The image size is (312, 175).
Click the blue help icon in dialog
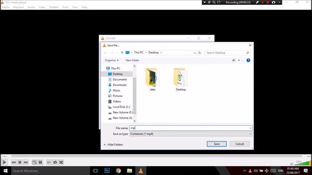(x=248, y=60)
